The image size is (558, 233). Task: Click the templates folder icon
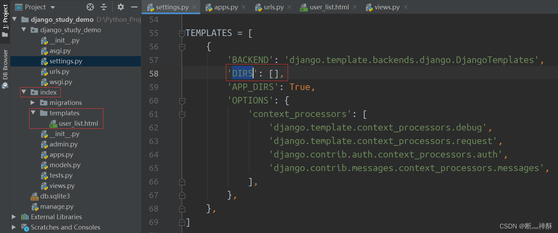coord(44,113)
